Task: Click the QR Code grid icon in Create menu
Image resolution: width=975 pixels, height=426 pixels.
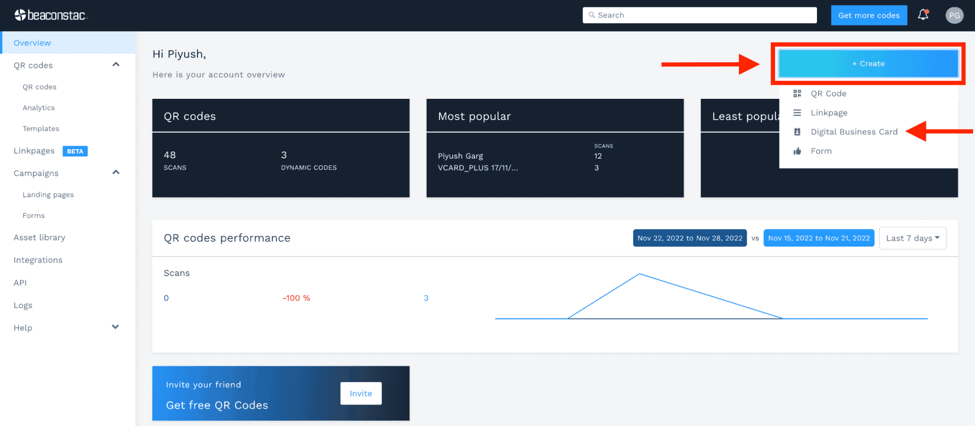Action: 797,93
